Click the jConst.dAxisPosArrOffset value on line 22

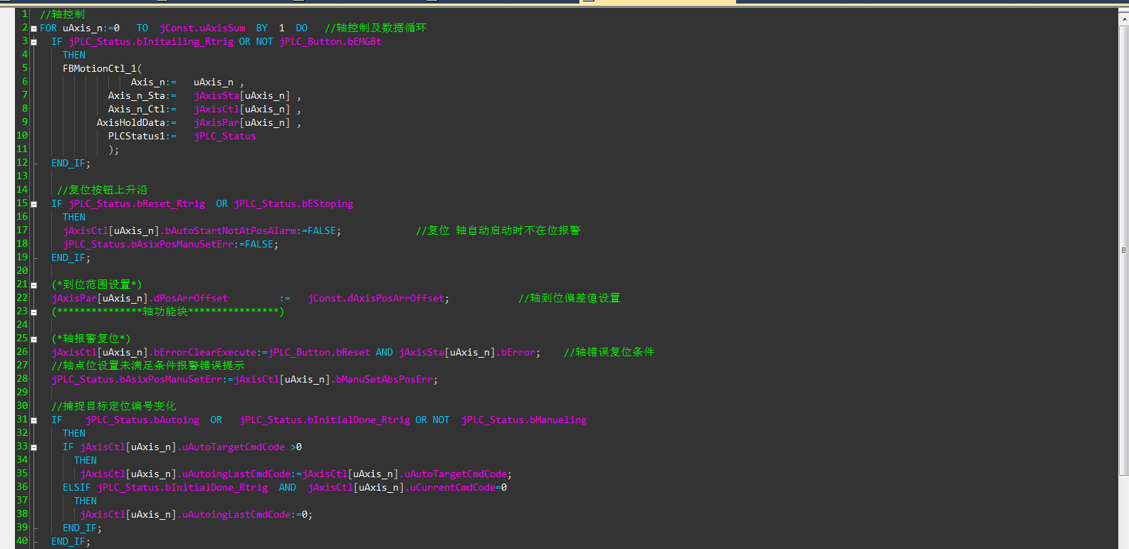tap(376, 299)
